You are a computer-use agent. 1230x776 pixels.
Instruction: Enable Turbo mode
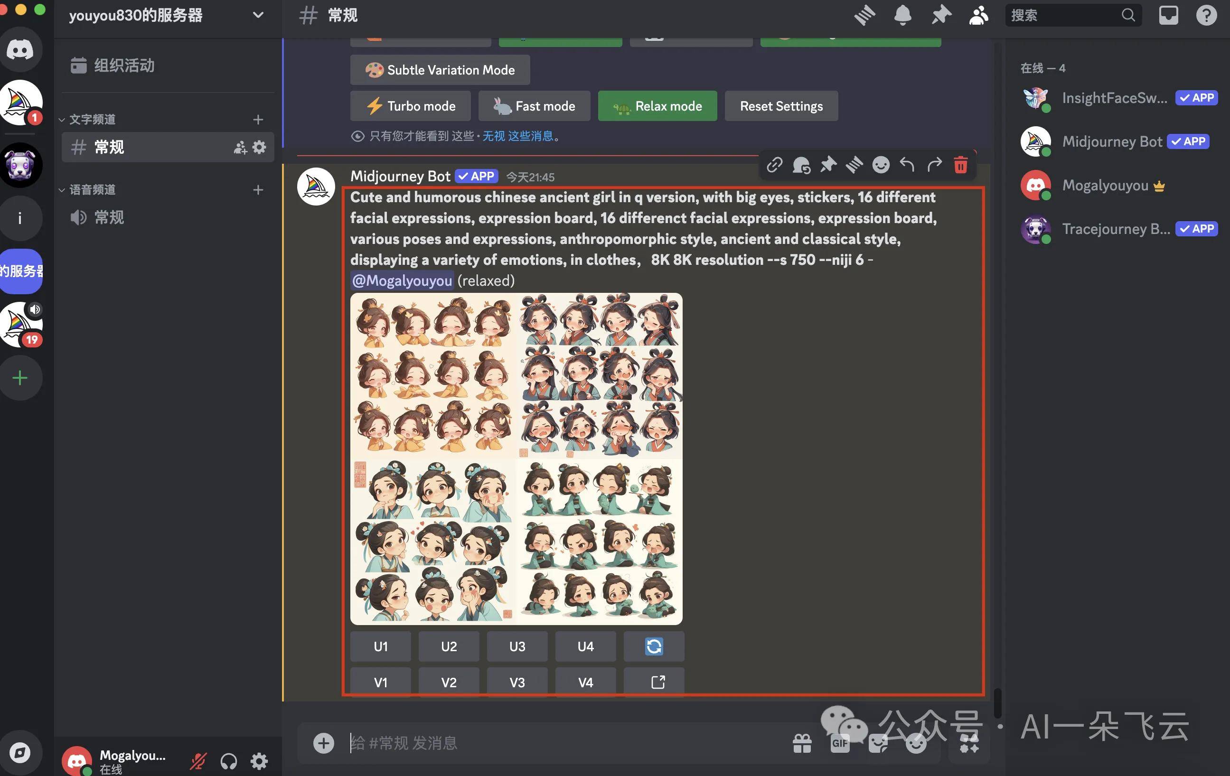point(410,106)
